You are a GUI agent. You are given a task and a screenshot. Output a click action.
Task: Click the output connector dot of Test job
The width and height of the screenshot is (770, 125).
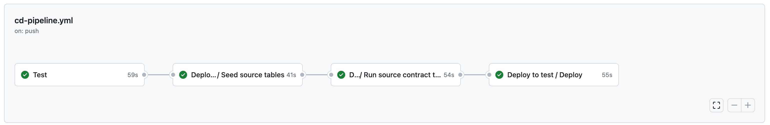click(x=144, y=75)
